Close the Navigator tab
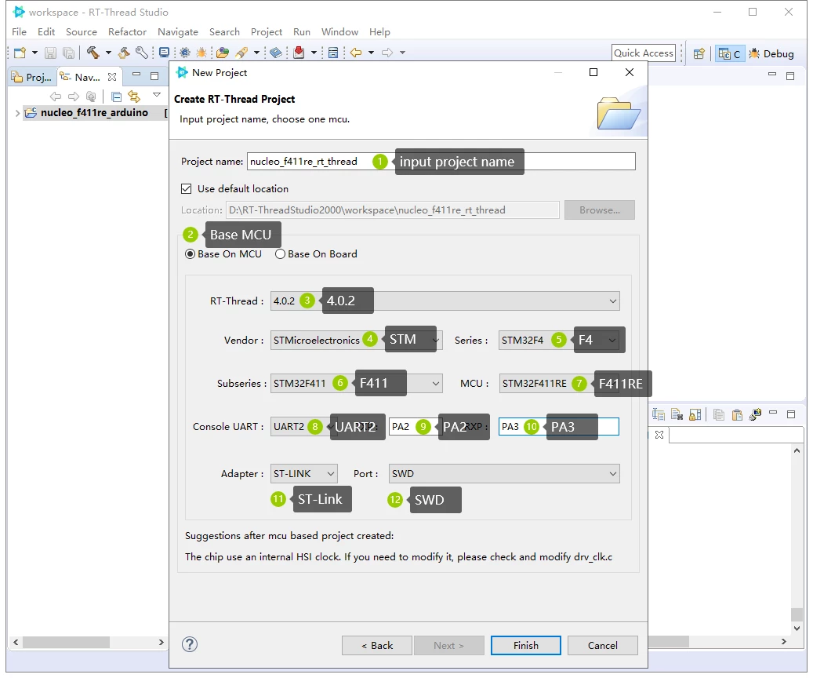Image resolution: width=813 pixels, height=678 pixels. (x=112, y=77)
